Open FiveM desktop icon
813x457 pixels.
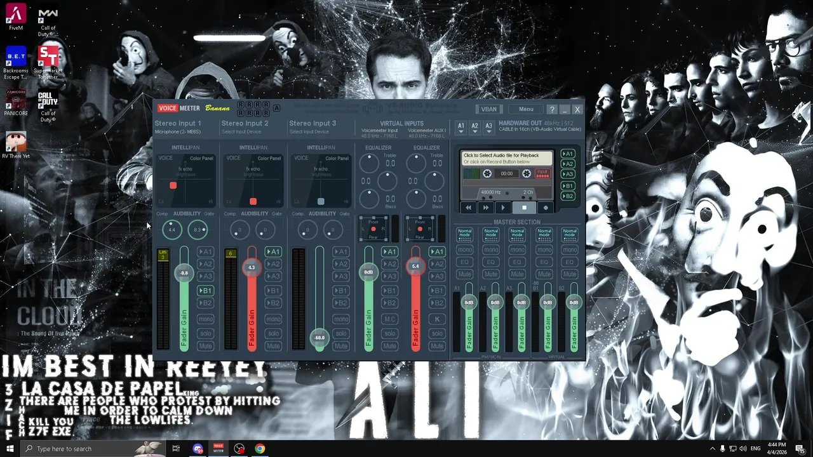(16, 18)
